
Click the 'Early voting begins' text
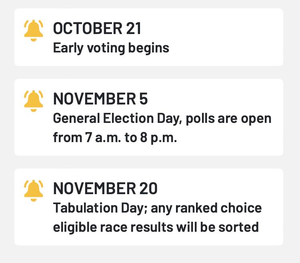[x=111, y=48]
